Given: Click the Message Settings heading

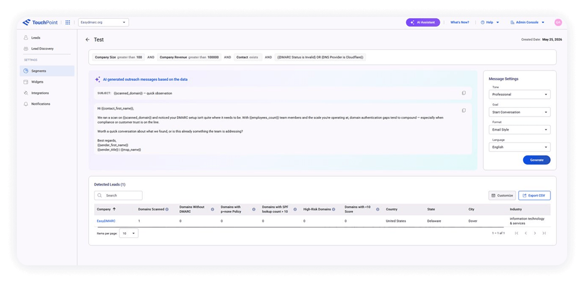Looking at the screenshot, I should pyautogui.click(x=504, y=79).
